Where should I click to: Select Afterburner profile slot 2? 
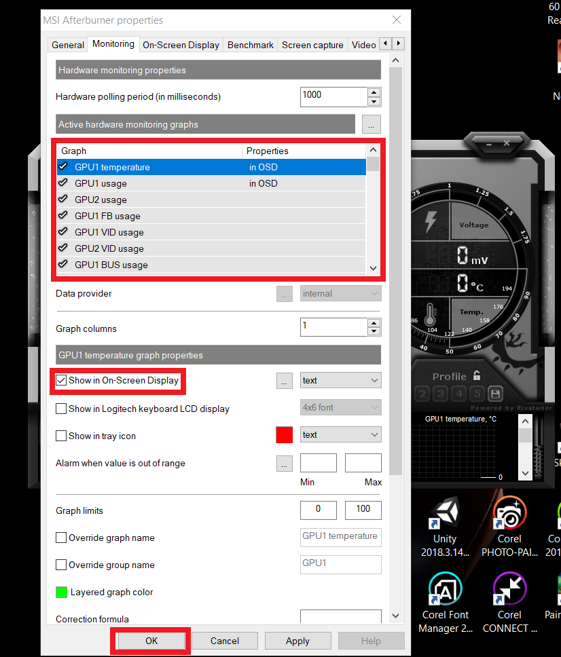pos(422,394)
